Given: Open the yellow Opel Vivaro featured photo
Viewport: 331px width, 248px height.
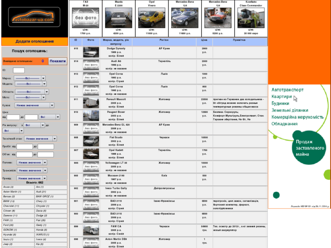Looking at the screenshot, I should tap(150, 18).
